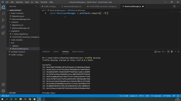This screenshot has height=101, width=181.
Task: Open the notifications bell in status bar
Action: click(178, 96)
